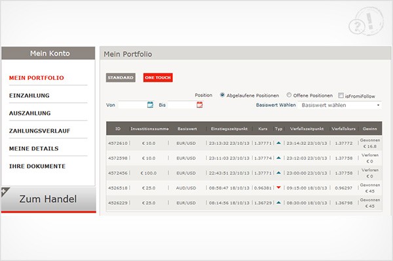Select trade ID 4572610
The image size is (393, 261).
pos(118,144)
